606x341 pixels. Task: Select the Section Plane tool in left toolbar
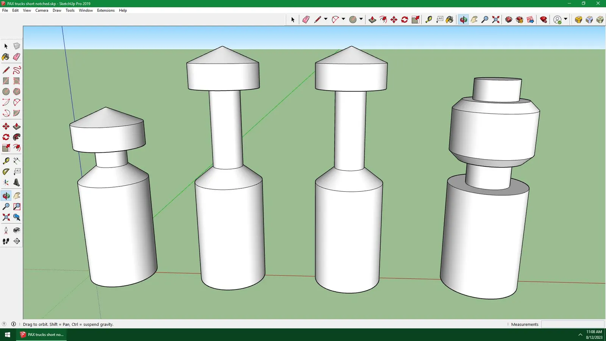tap(17, 241)
